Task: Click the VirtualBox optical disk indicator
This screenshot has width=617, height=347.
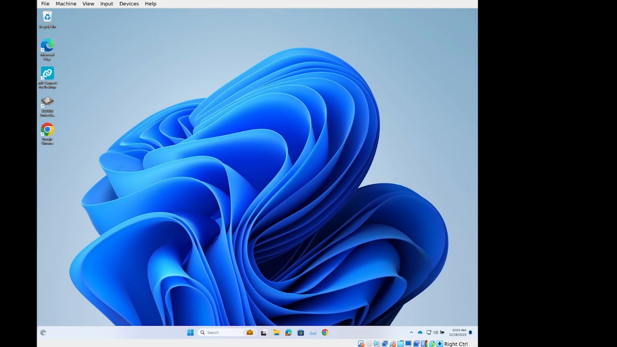Action: tap(369, 344)
